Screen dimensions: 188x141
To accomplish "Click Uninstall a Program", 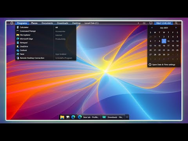I will [x=64, y=58].
